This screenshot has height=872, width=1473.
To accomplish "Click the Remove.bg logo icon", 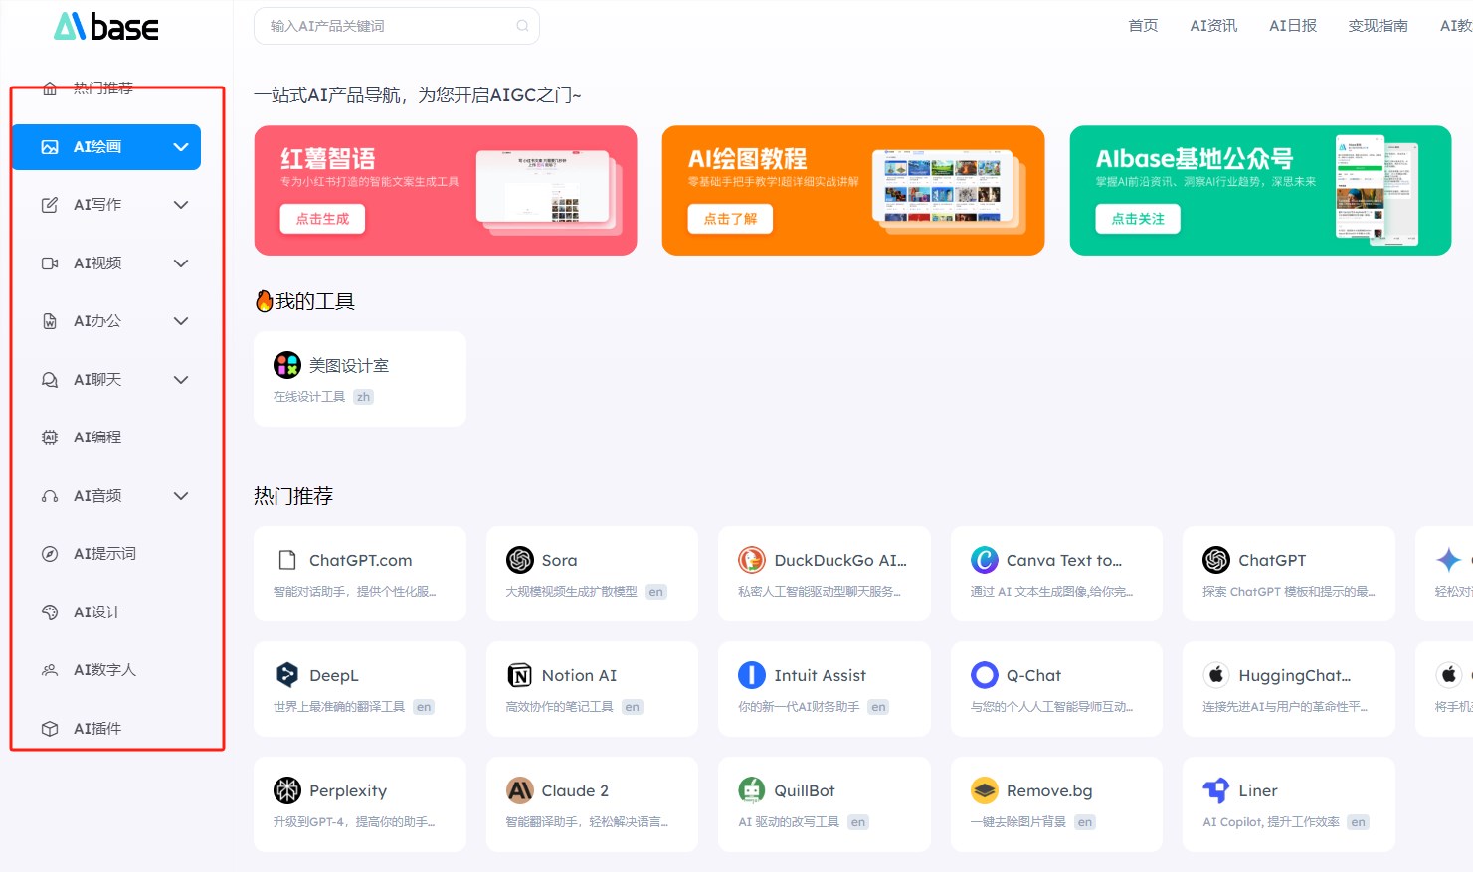I will click(x=985, y=790).
